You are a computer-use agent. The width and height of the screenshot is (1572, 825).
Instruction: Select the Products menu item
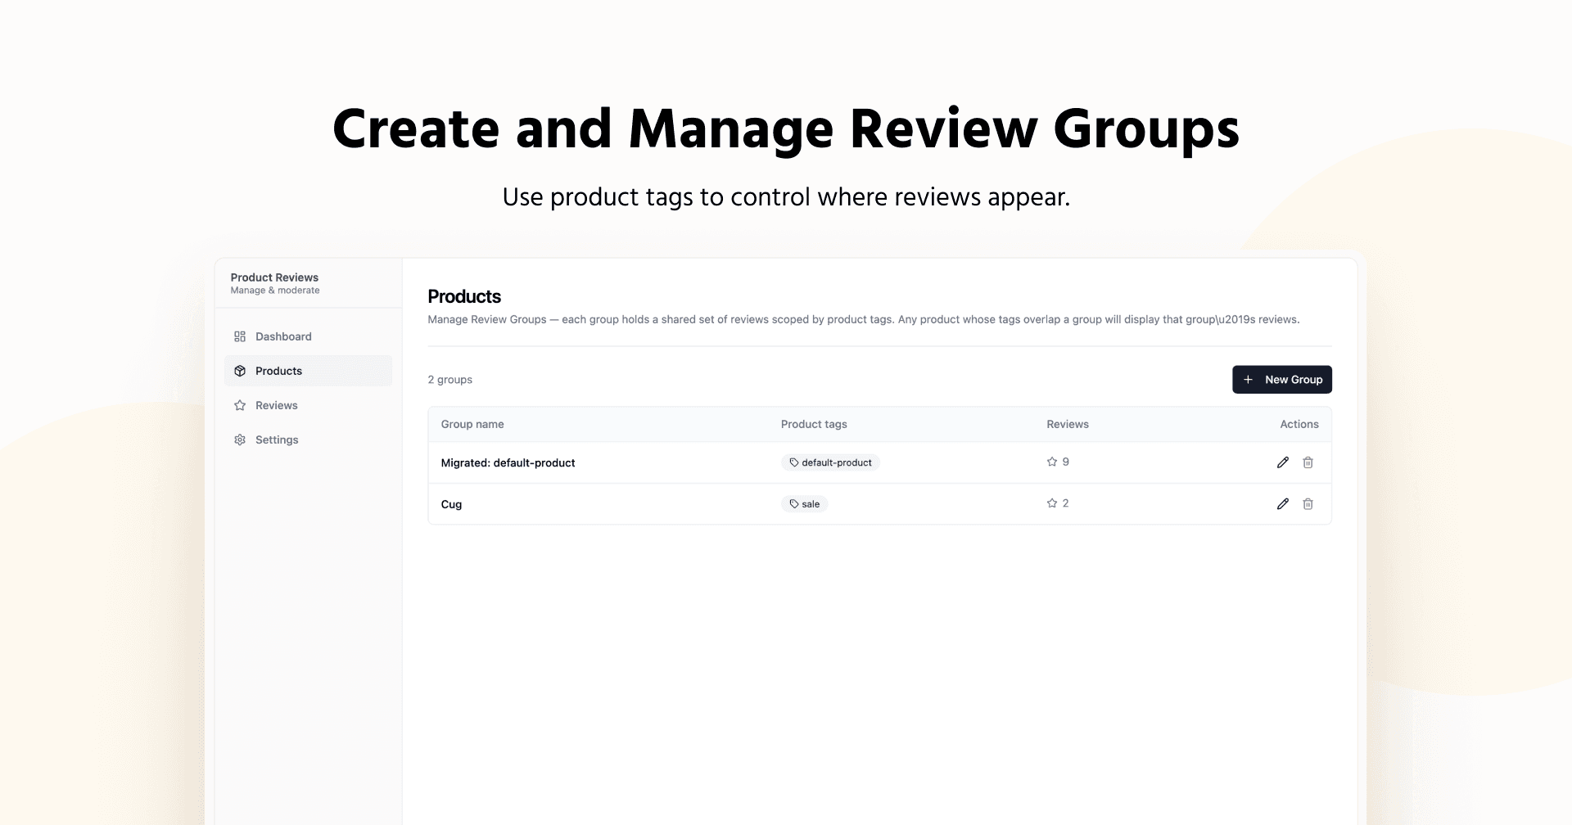(x=308, y=371)
